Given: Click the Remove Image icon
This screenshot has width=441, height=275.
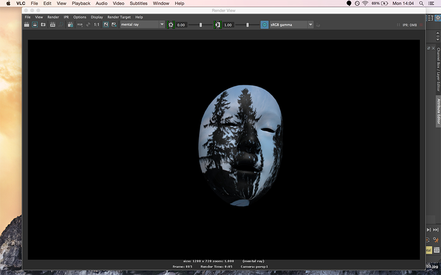Looking at the screenshot, I should [x=114, y=25].
